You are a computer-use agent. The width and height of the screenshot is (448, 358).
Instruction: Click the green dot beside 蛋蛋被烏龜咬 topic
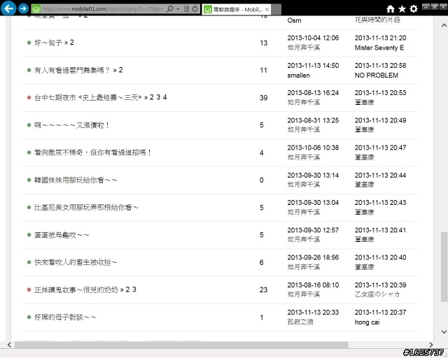tap(29, 235)
